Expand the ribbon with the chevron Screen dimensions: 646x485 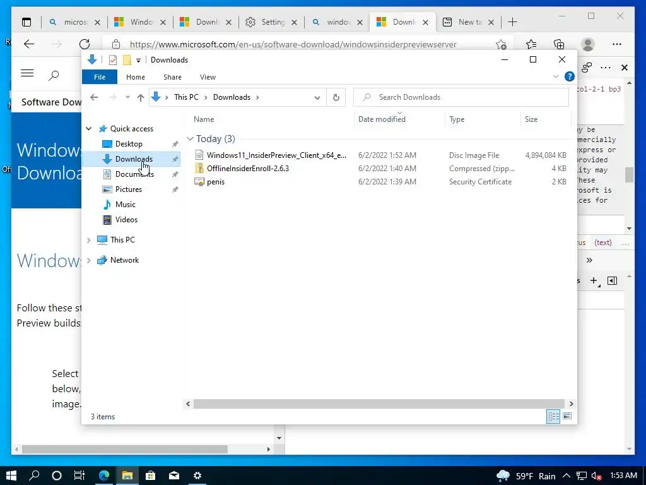[556, 76]
